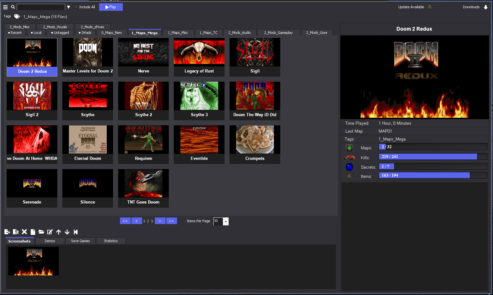Click the icon beside Update Available
Image resolution: width=493 pixels, height=295 pixels.
(430, 7)
